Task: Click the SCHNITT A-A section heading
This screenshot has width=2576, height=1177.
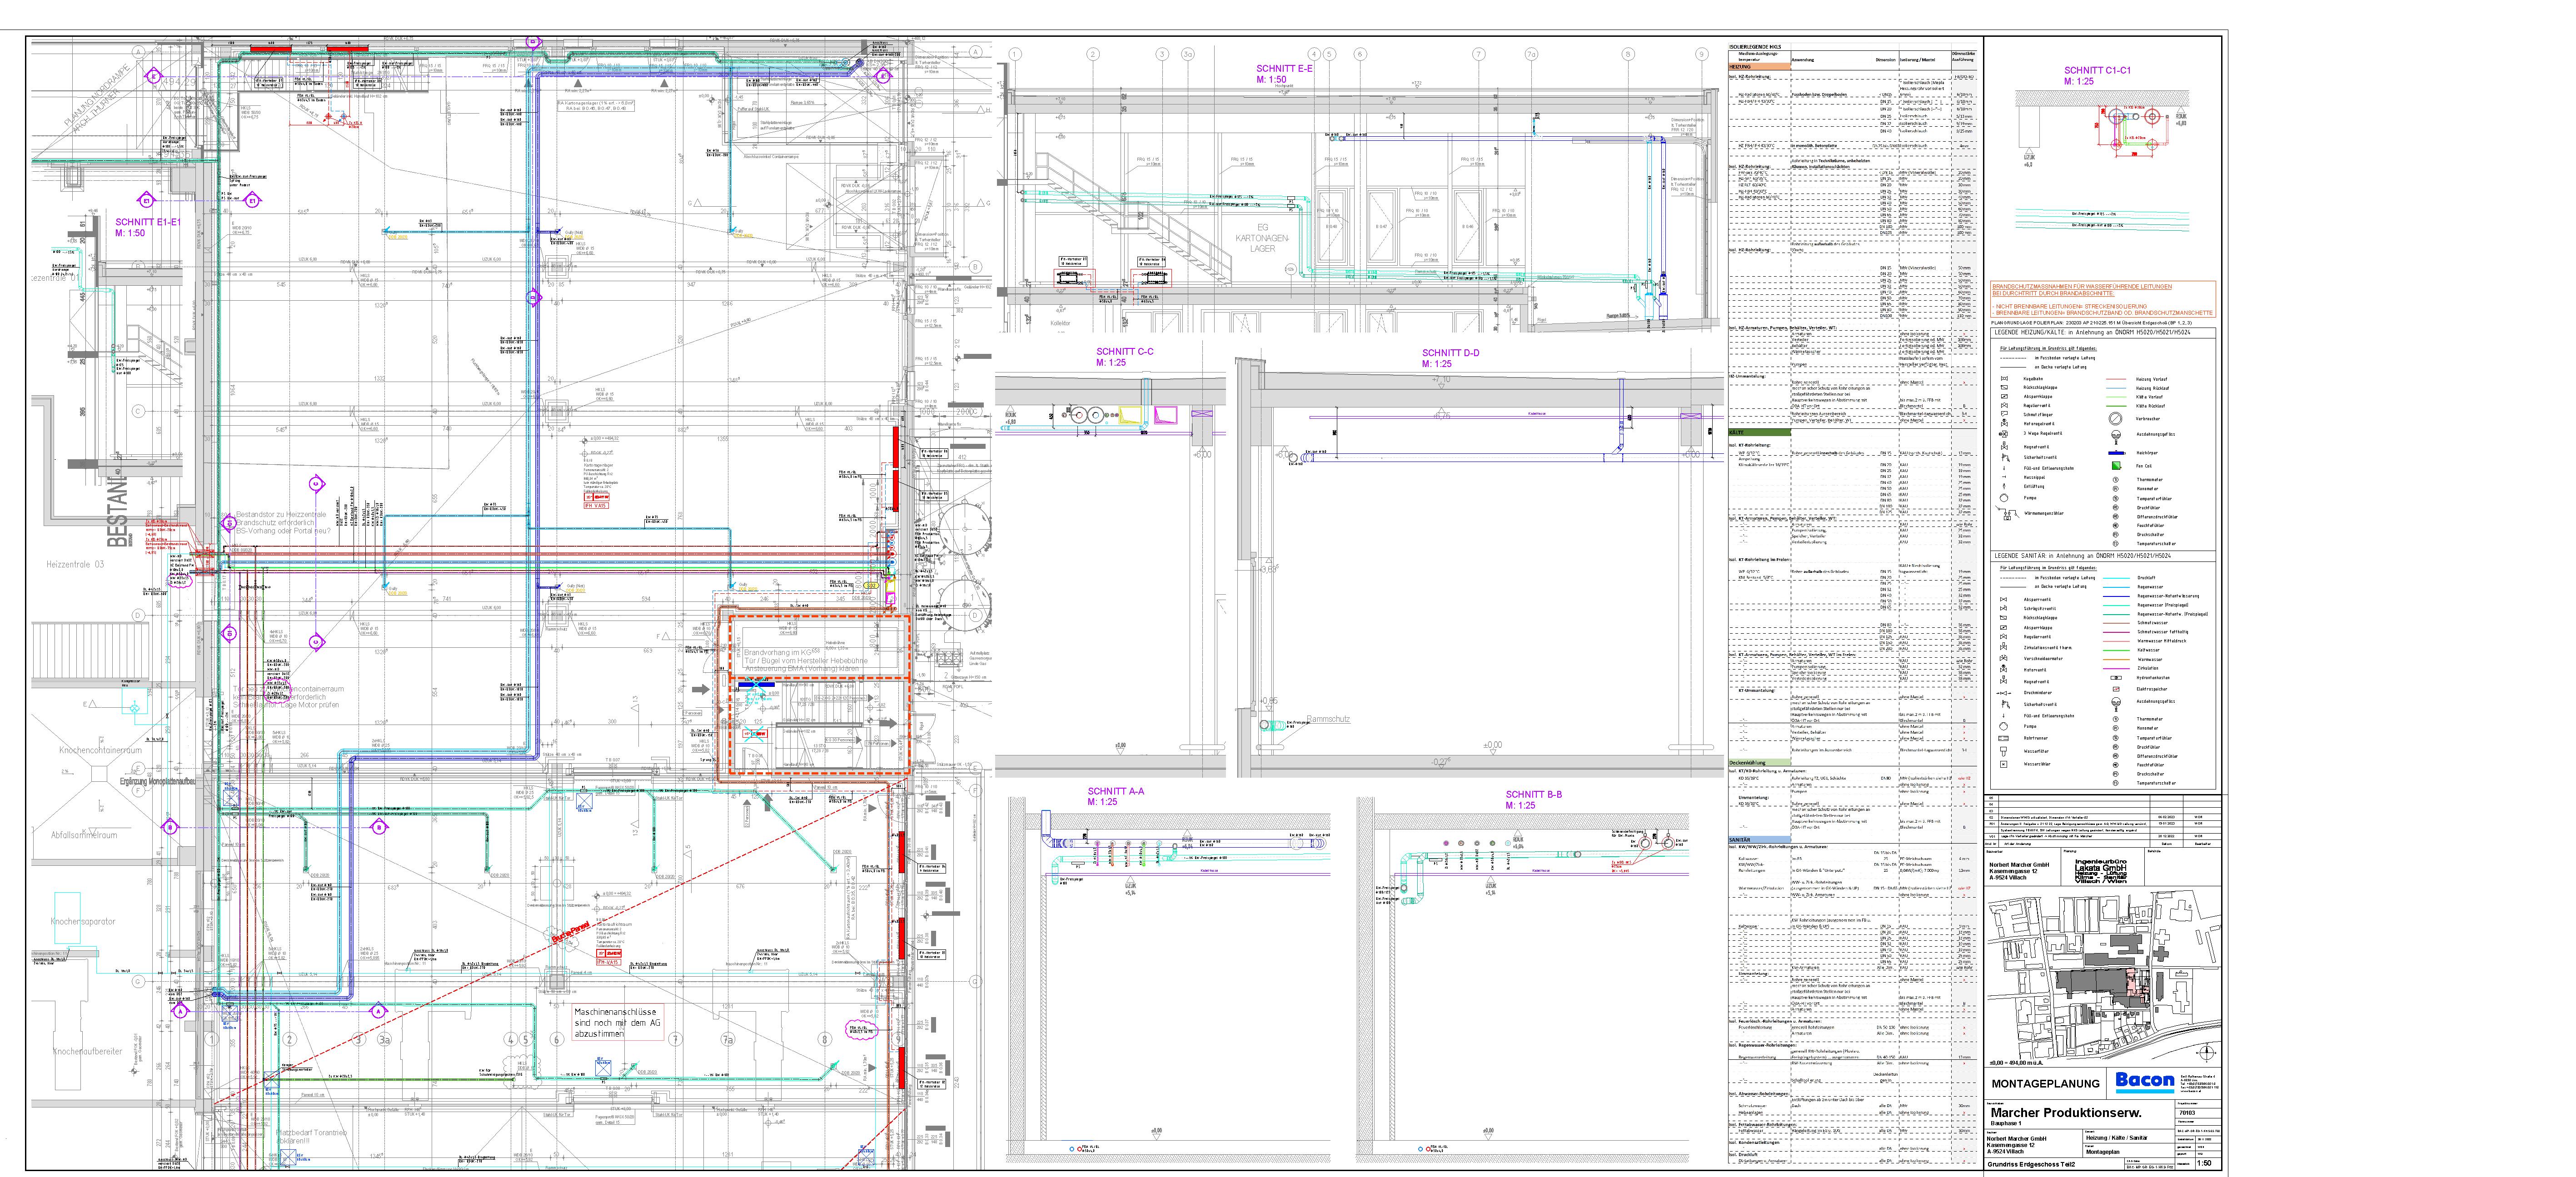Action: click(x=1115, y=791)
